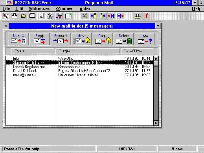Select the List of new Usenet articles message
The image size is (204, 153).
(79, 75)
